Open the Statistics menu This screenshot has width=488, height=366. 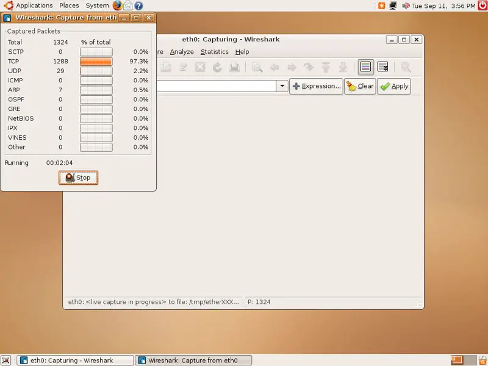click(x=215, y=52)
